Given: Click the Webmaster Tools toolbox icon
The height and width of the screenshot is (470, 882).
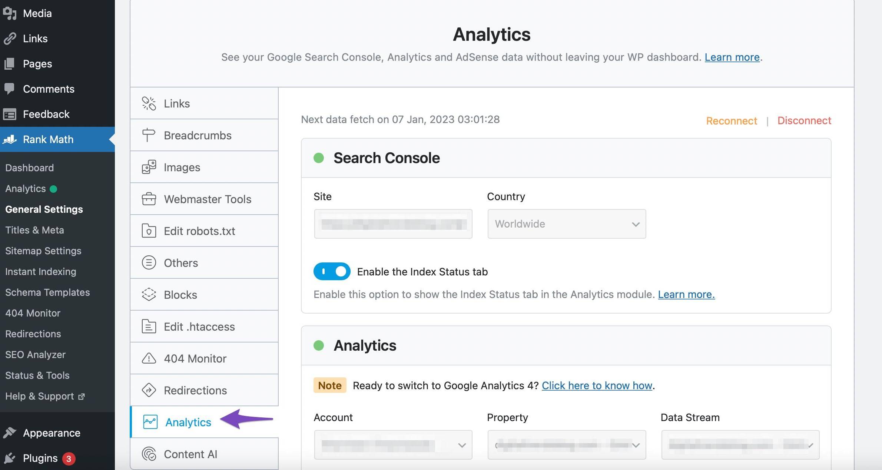Looking at the screenshot, I should [x=149, y=199].
